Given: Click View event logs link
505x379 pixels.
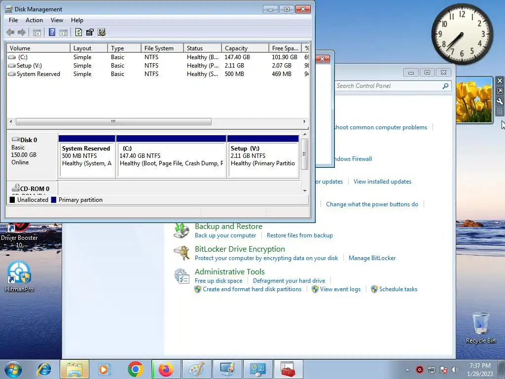Looking at the screenshot, I should coord(340,289).
